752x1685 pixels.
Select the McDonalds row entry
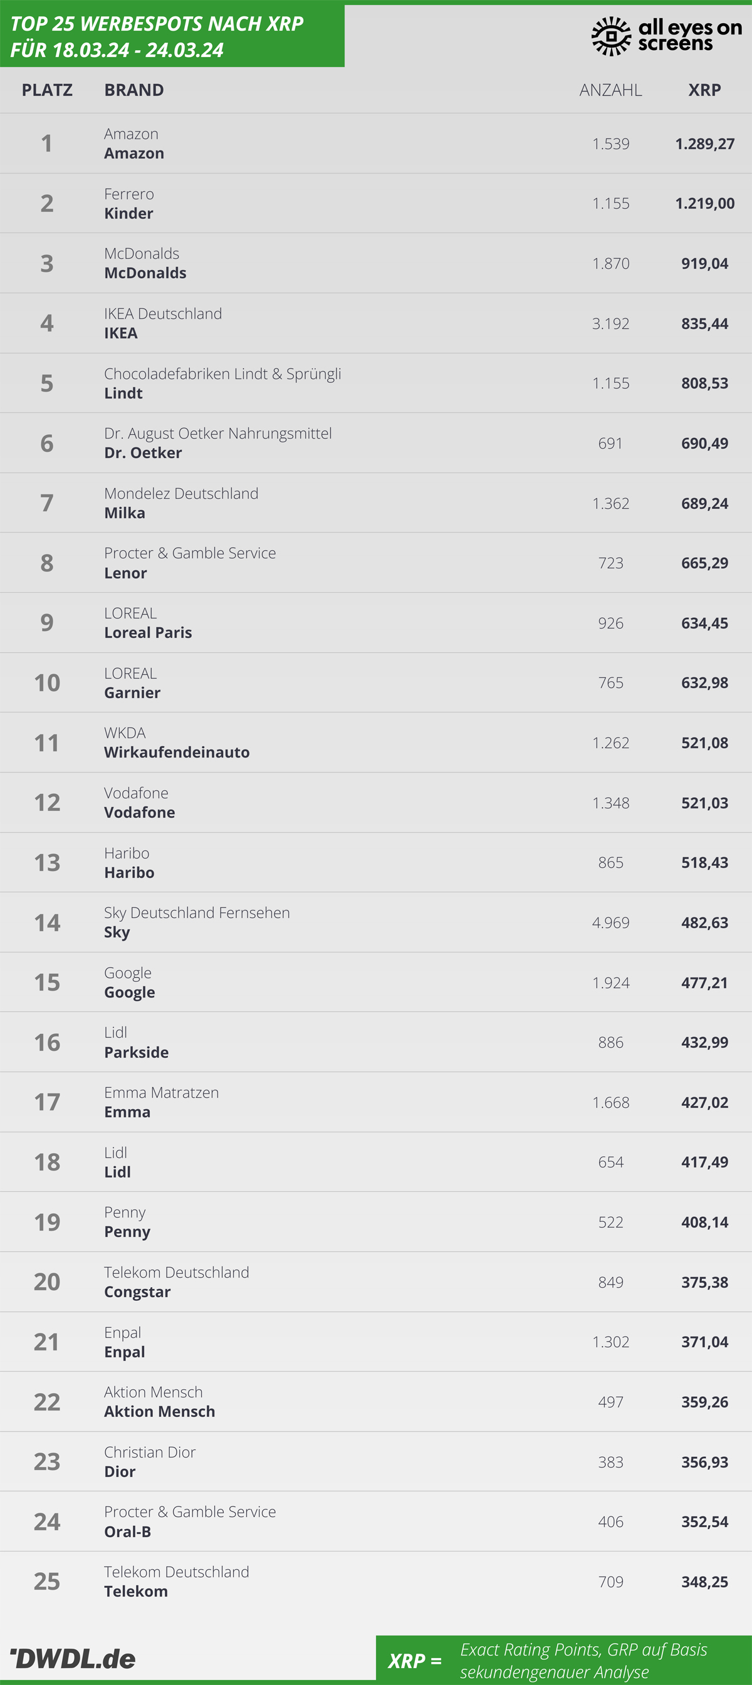tap(376, 263)
